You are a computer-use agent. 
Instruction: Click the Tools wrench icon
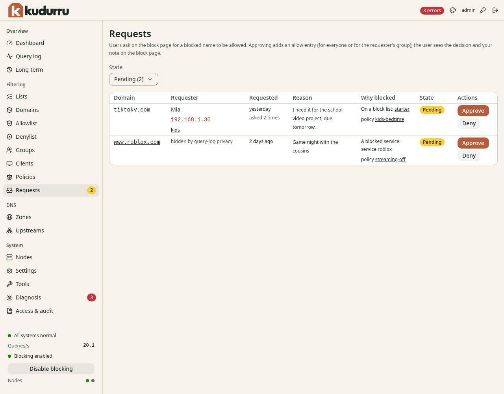click(x=9, y=284)
